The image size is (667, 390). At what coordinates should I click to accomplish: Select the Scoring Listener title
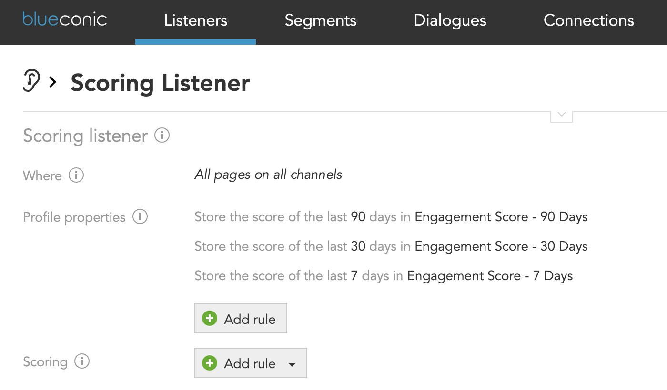(x=161, y=83)
